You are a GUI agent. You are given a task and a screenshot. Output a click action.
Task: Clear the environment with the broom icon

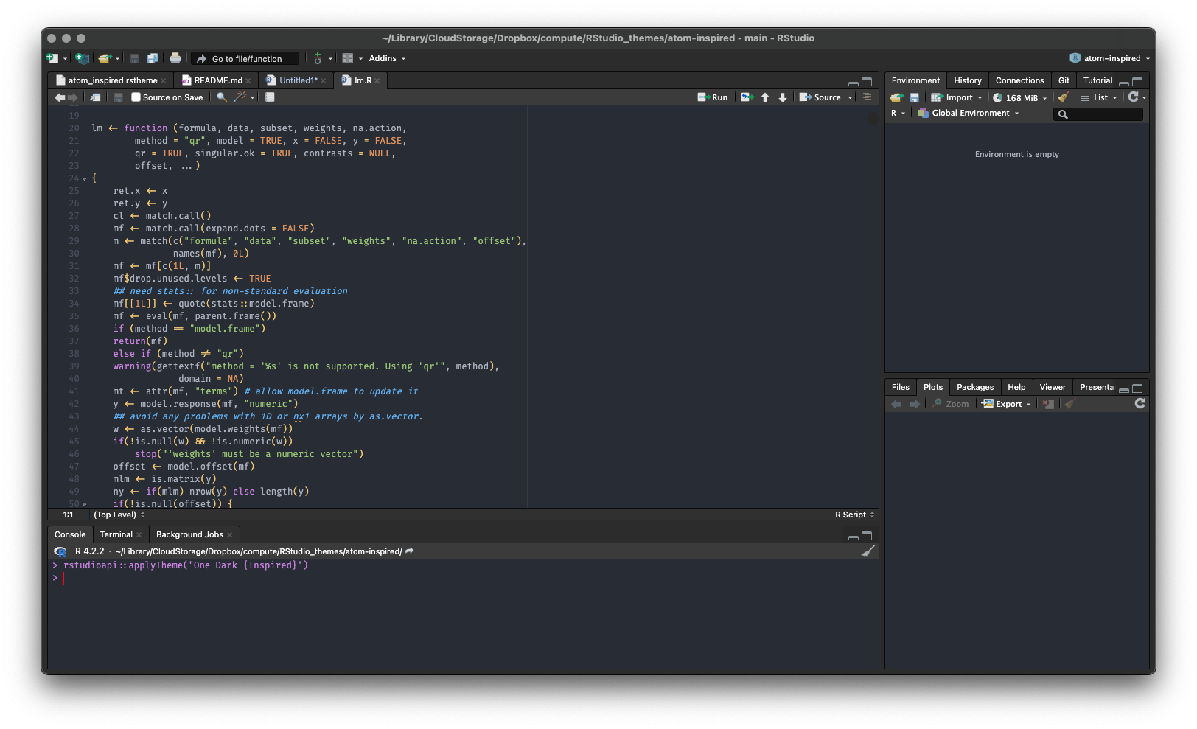point(1063,97)
